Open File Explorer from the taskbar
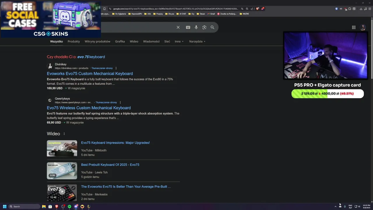Image resolution: width=373 pixels, height=210 pixels. [x=44, y=206]
